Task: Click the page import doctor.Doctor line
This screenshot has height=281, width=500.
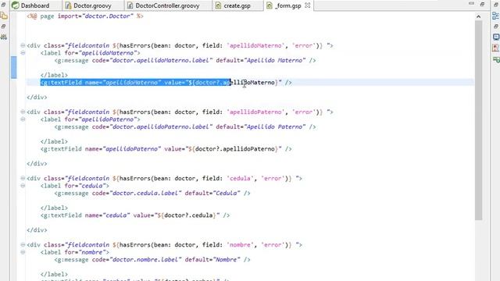Action: click(85, 16)
